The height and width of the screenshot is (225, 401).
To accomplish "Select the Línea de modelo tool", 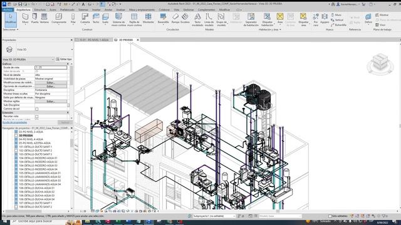I will pos(209,19).
